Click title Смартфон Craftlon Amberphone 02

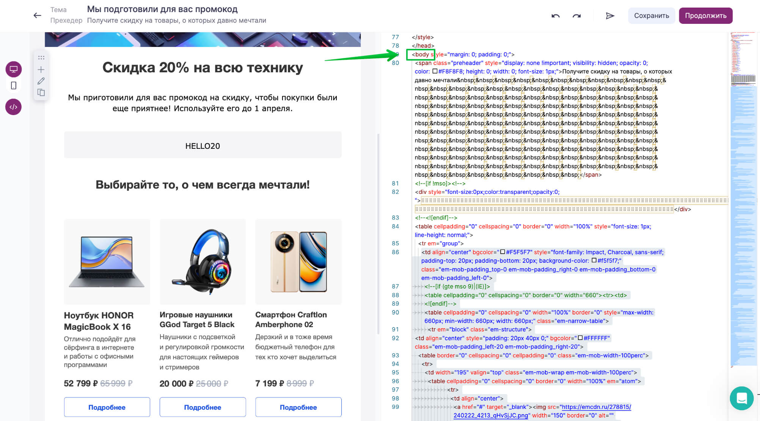point(291,320)
